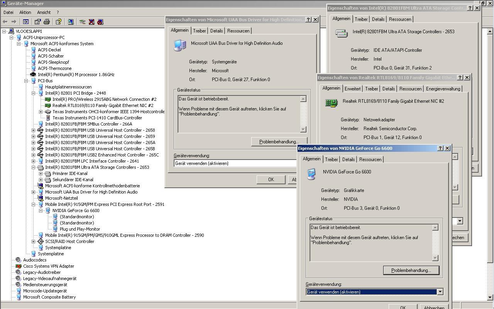This screenshot has width=494, height=309.
Task: Open Properties via the toolbar icon
Action: point(37,22)
